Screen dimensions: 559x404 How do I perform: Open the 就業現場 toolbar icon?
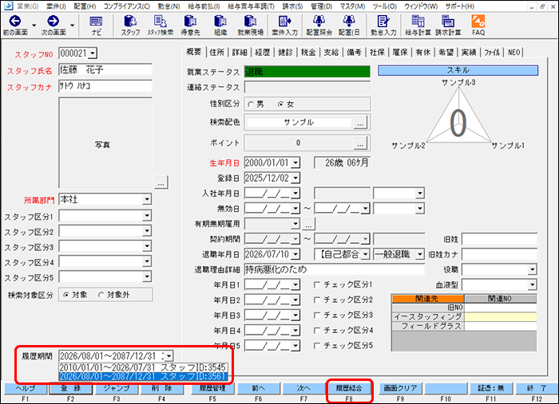coord(250,22)
